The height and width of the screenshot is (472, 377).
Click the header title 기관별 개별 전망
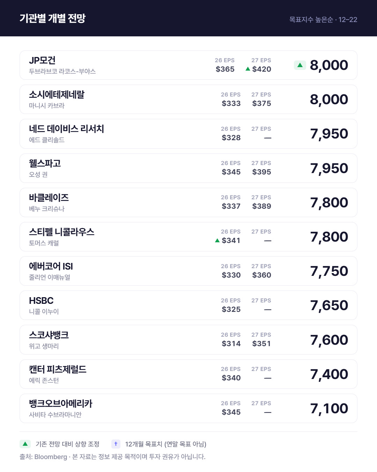pos(52,18)
